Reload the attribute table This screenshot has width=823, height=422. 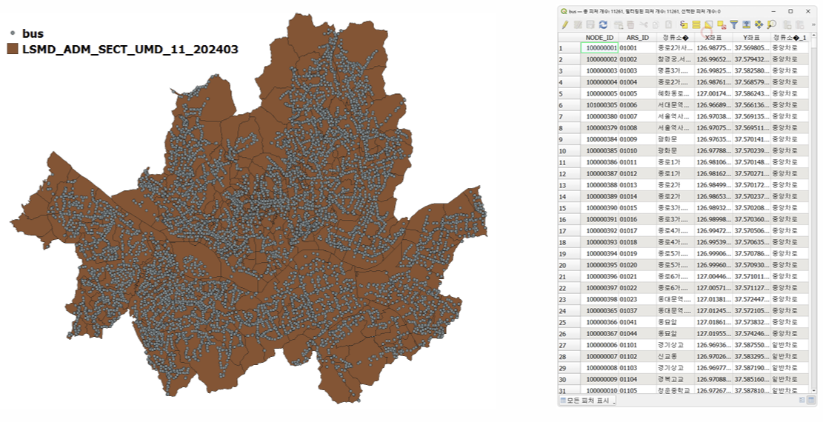[x=603, y=24]
